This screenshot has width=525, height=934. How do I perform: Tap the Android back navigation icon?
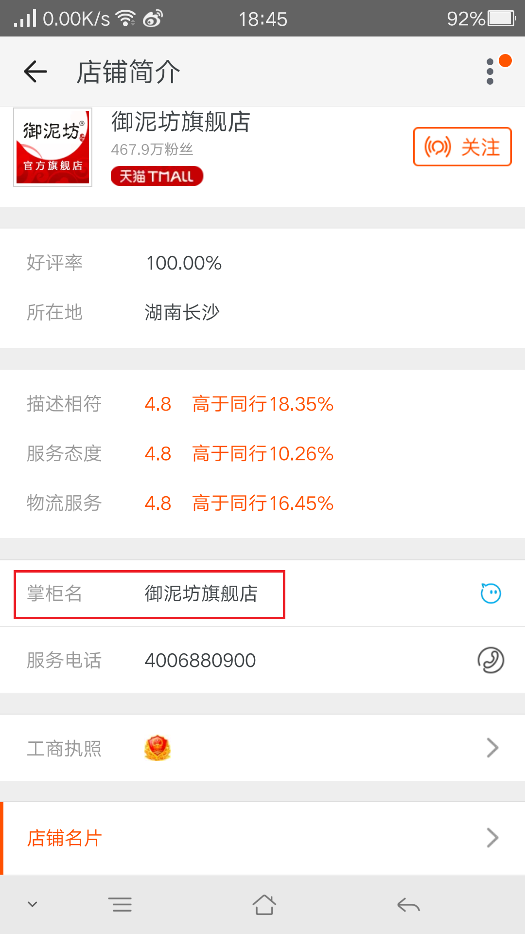point(408,905)
